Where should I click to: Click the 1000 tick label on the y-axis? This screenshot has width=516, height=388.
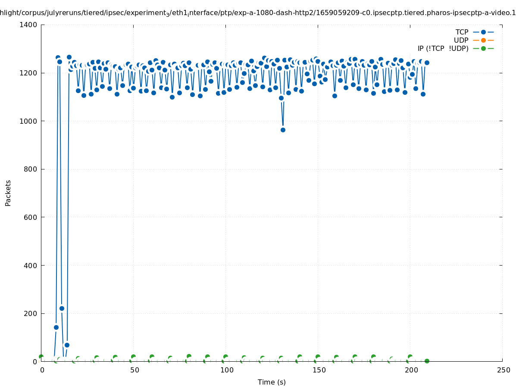[28, 121]
